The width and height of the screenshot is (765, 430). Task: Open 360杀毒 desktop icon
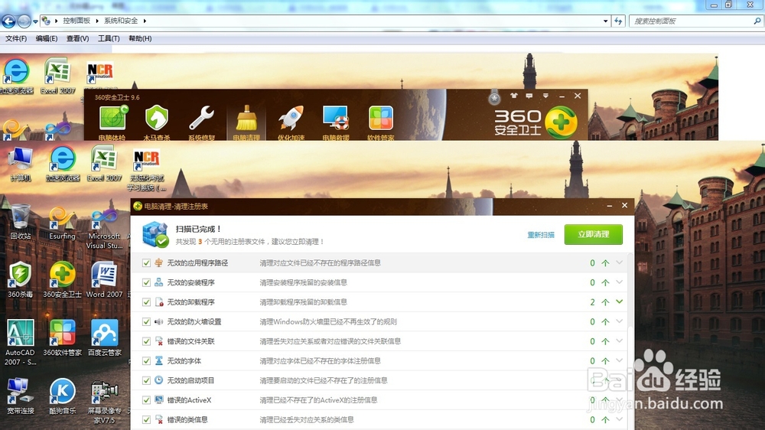point(21,280)
